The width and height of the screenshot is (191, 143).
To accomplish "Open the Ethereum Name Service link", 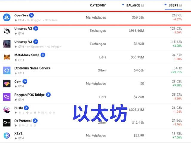I will coord(33,68).
